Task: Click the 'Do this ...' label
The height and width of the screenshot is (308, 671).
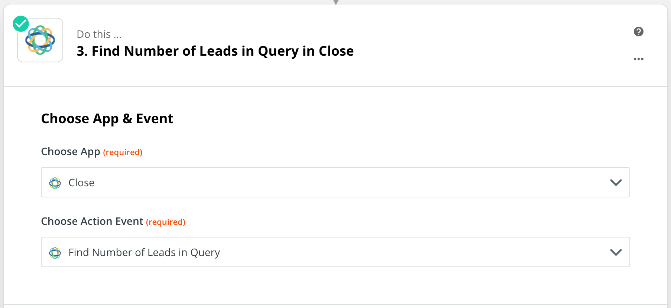Action: click(99, 34)
